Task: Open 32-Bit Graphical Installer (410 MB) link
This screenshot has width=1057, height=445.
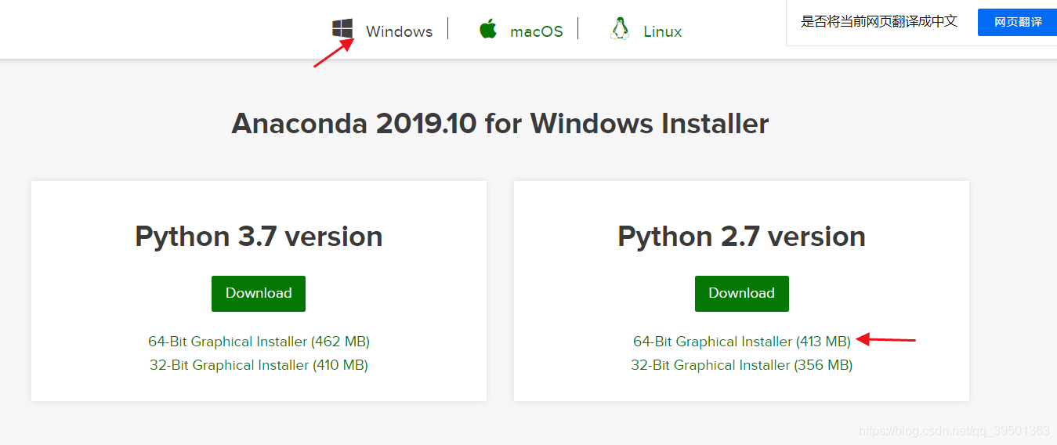Action: [x=259, y=365]
